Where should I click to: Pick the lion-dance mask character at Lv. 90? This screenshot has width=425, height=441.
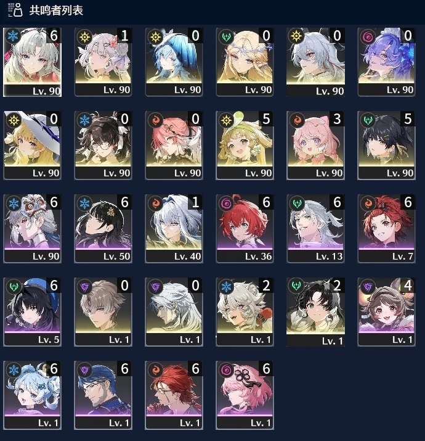(32, 229)
